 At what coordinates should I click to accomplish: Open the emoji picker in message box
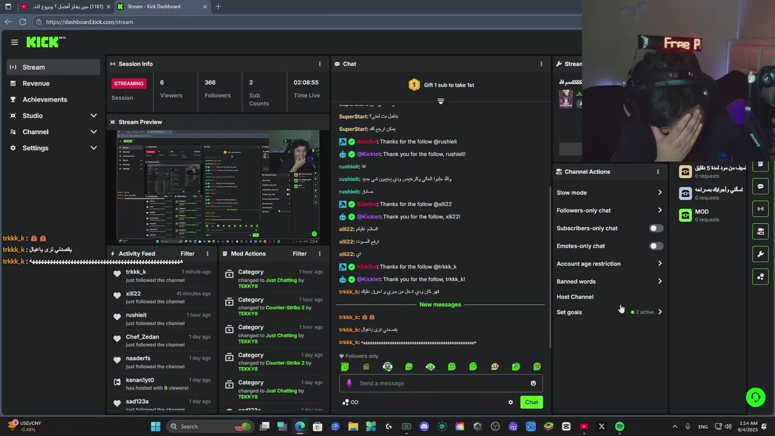coord(533,383)
